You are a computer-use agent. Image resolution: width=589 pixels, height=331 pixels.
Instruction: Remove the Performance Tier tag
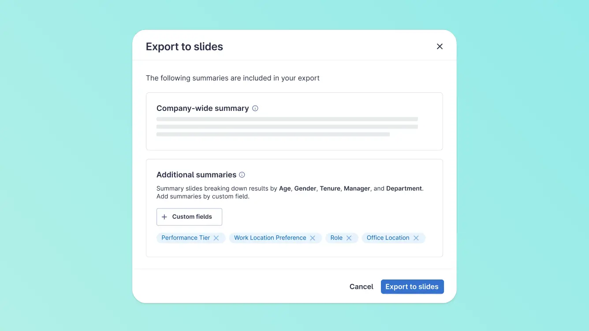click(216, 238)
